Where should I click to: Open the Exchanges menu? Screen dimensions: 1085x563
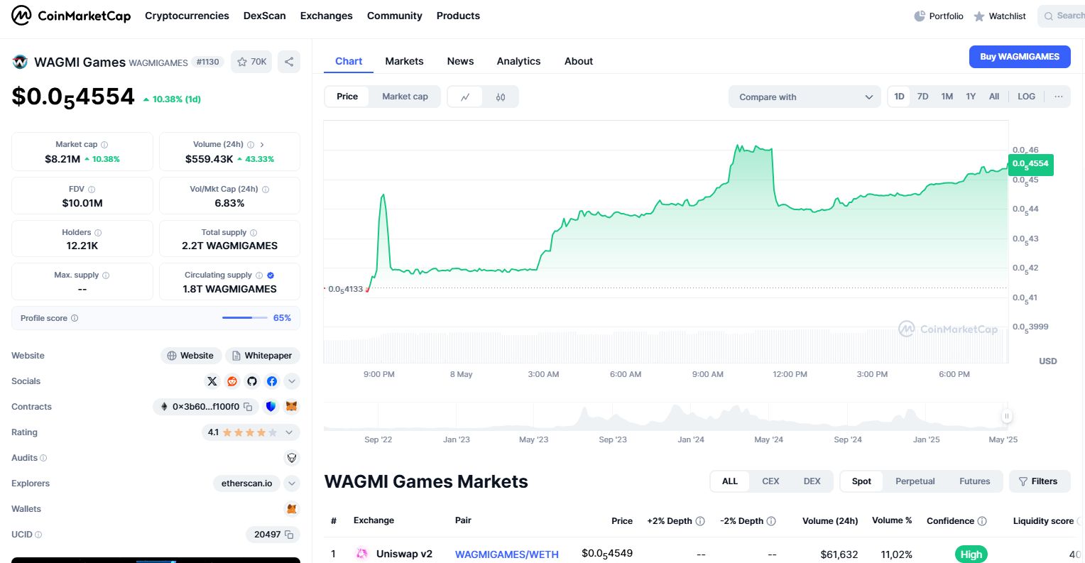[x=326, y=16]
